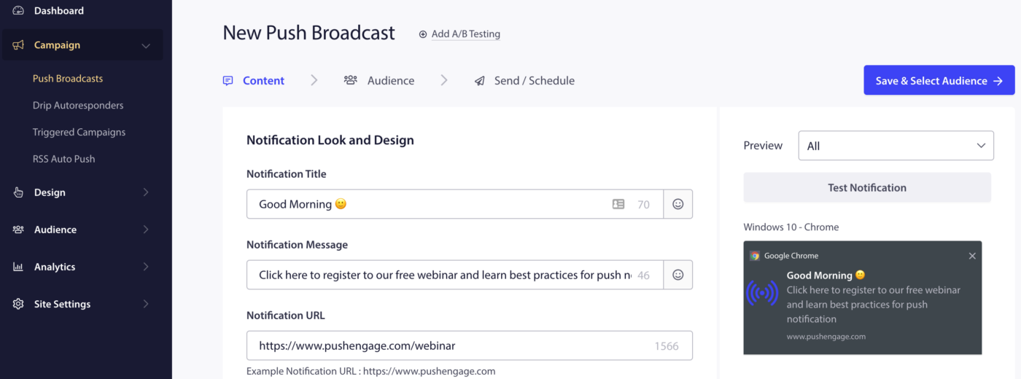Click Save & Select Audience button
Image resolution: width=1021 pixels, height=379 pixels.
pos(939,80)
